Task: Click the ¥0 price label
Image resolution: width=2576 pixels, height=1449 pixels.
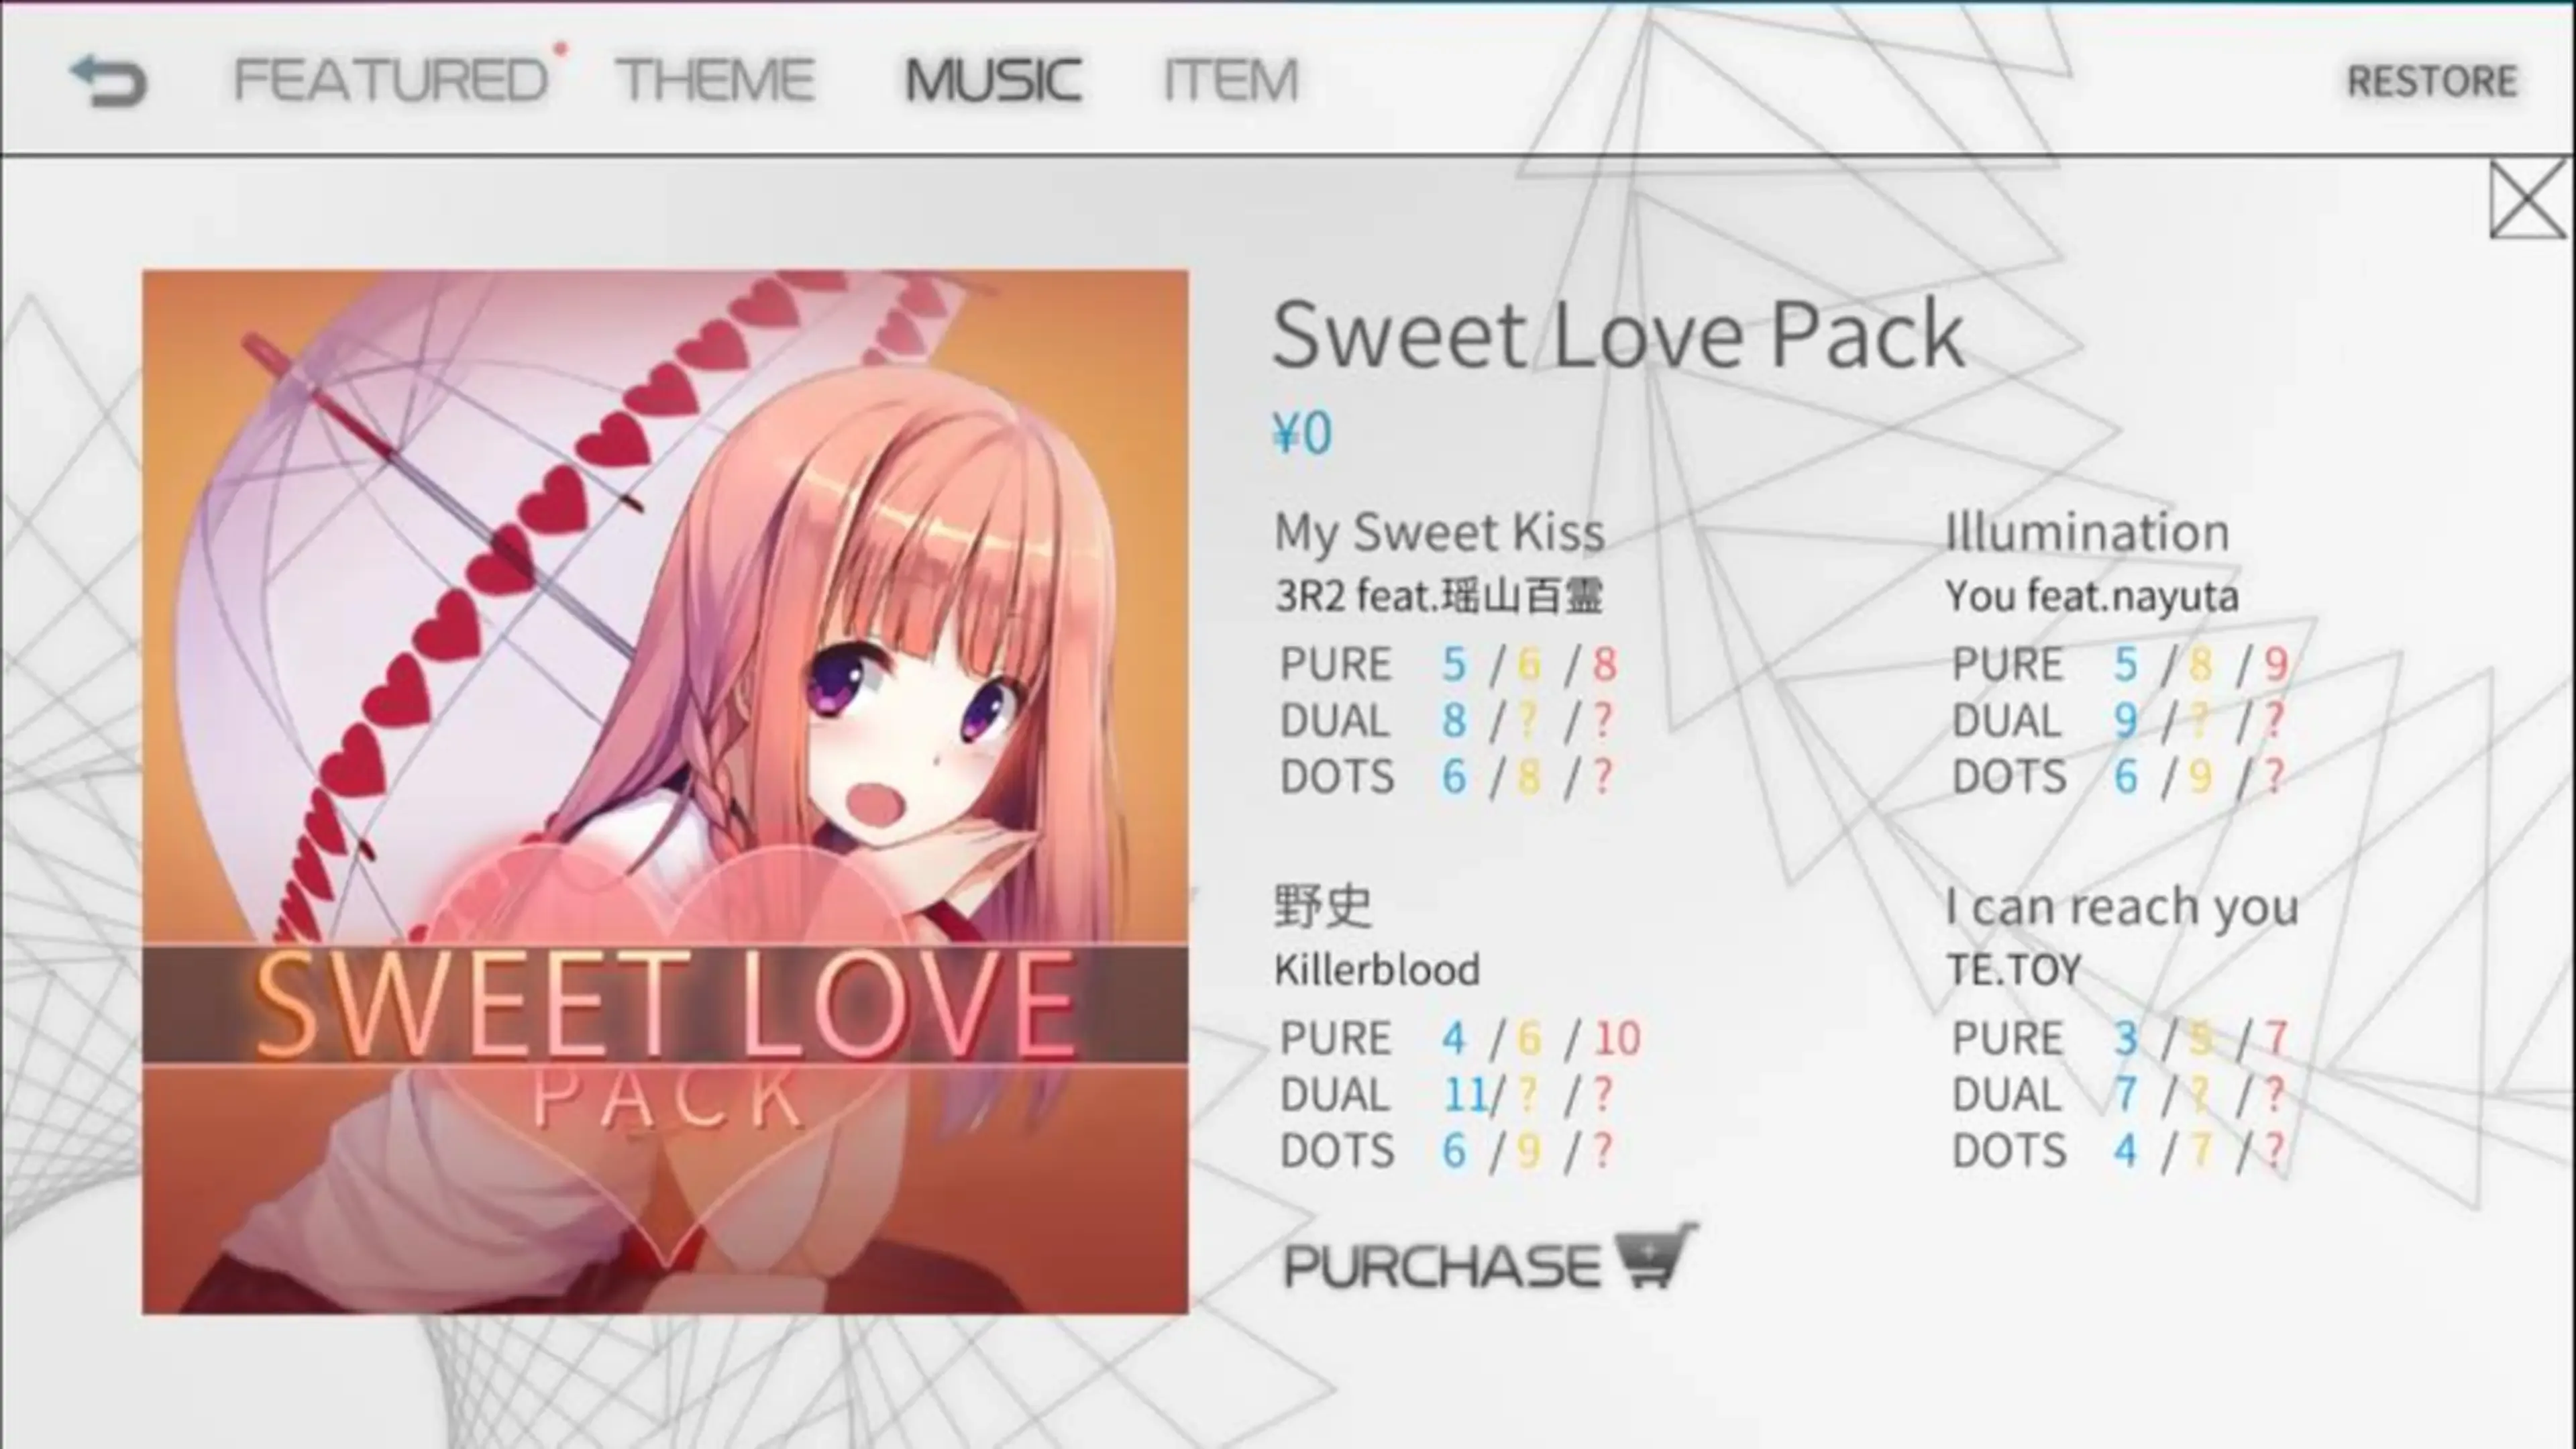Action: [1302, 434]
